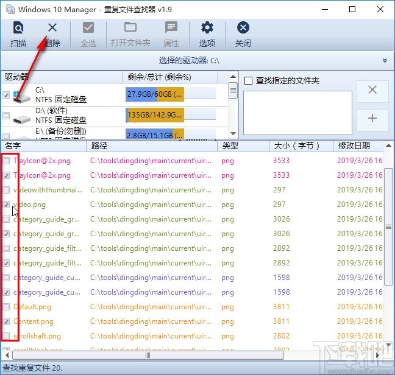Click the 驱动器 column header
The width and height of the screenshot is (395, 375).
tap(62, 77)
